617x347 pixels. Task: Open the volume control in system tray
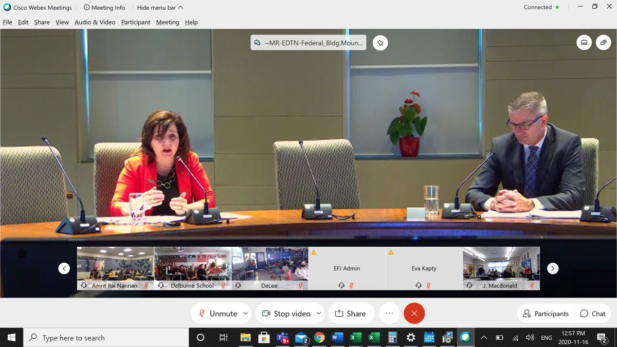(x=530, y=338)
